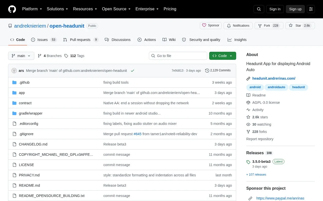323x201 pixels.
Task: Expand the Solutions menu
Action: click(x=58, y=9)
